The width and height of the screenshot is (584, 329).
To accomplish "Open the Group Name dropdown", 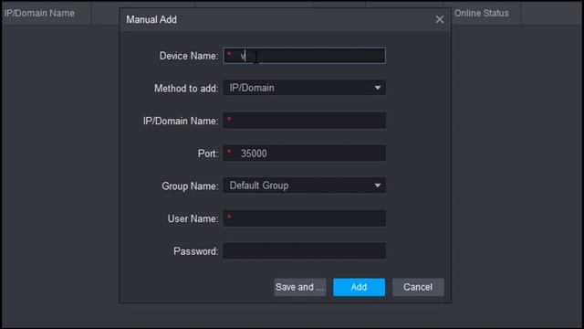I will click(304, 186).
